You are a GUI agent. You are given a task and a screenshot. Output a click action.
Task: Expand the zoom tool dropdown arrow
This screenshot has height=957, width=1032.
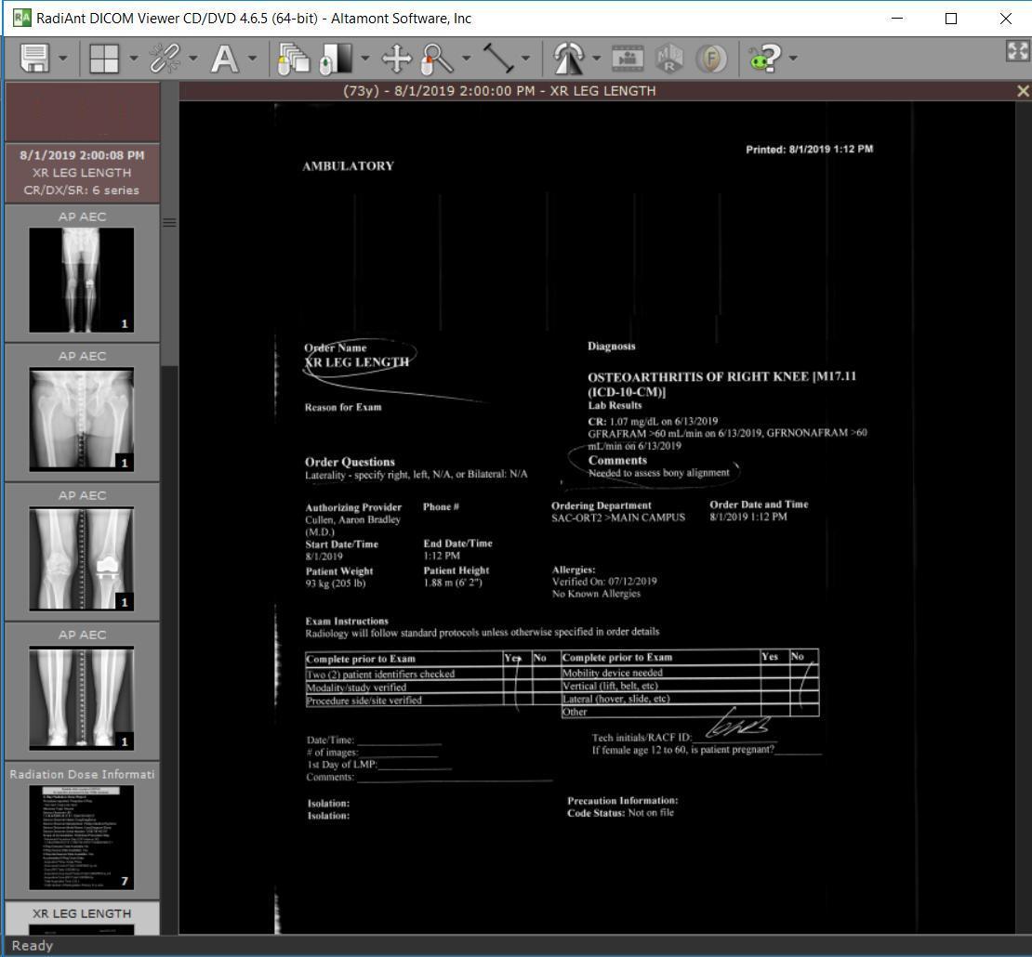tap(467, 58)
